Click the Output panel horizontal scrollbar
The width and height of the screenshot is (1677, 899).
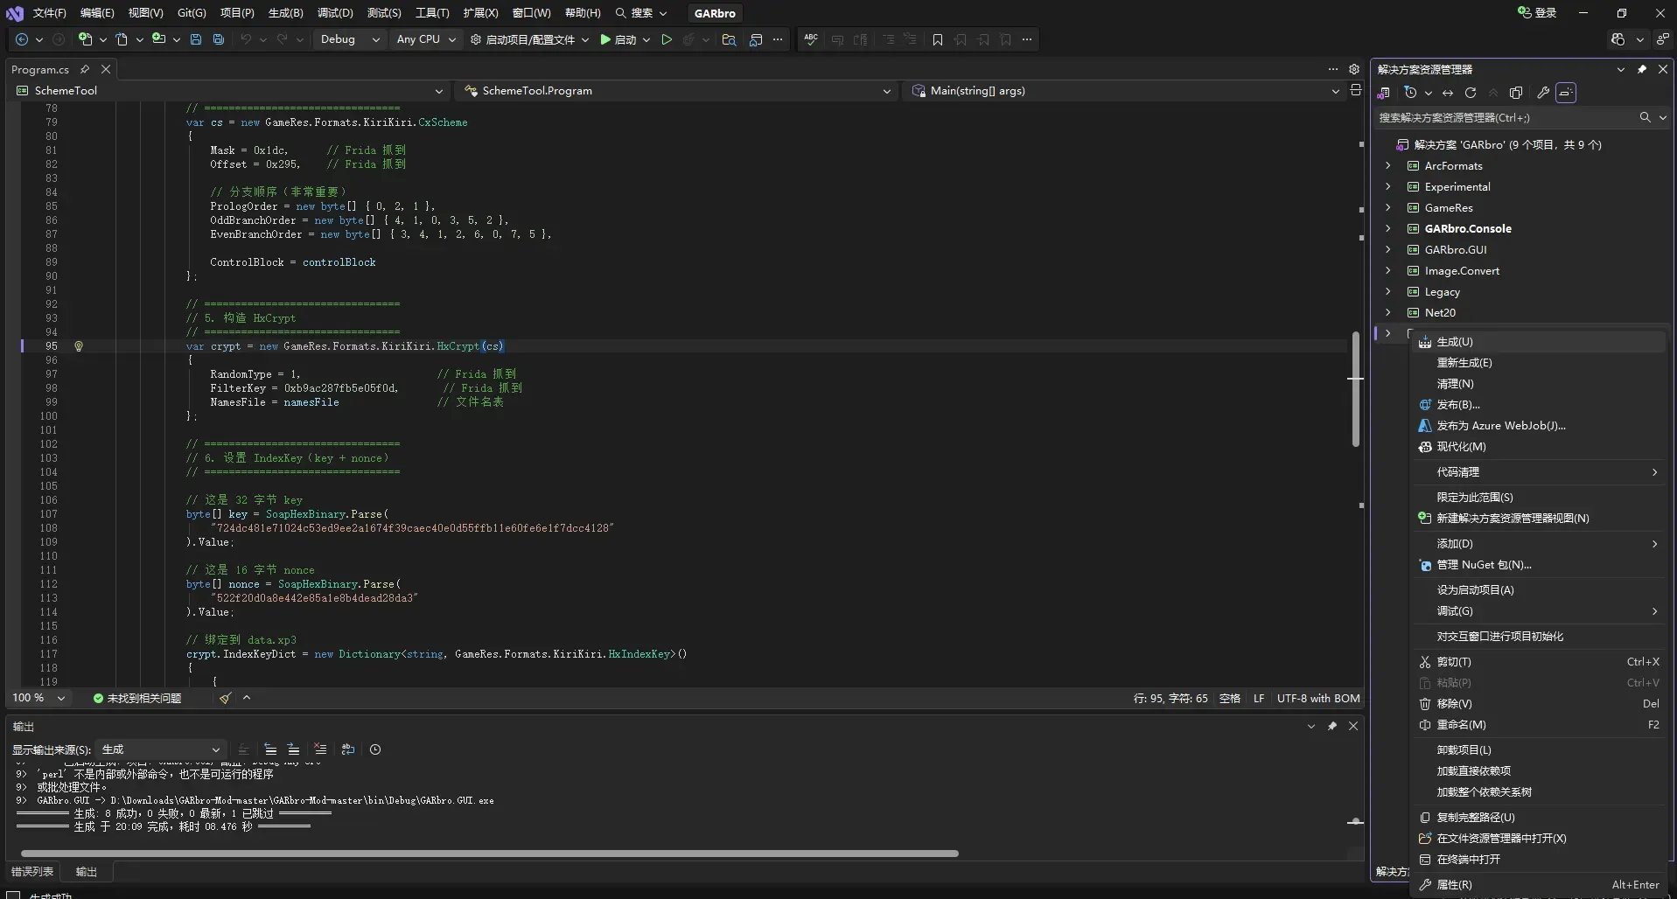[x=490, y=854]
